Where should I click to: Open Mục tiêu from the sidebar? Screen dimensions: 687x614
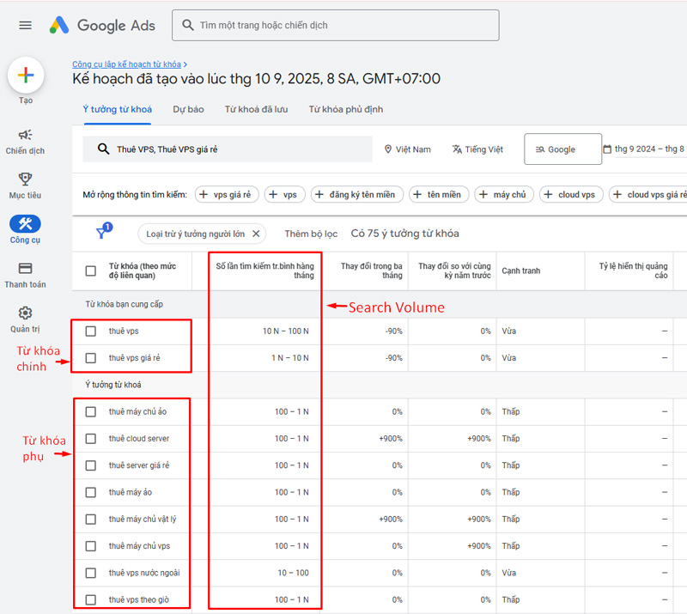tap(25, 177)
